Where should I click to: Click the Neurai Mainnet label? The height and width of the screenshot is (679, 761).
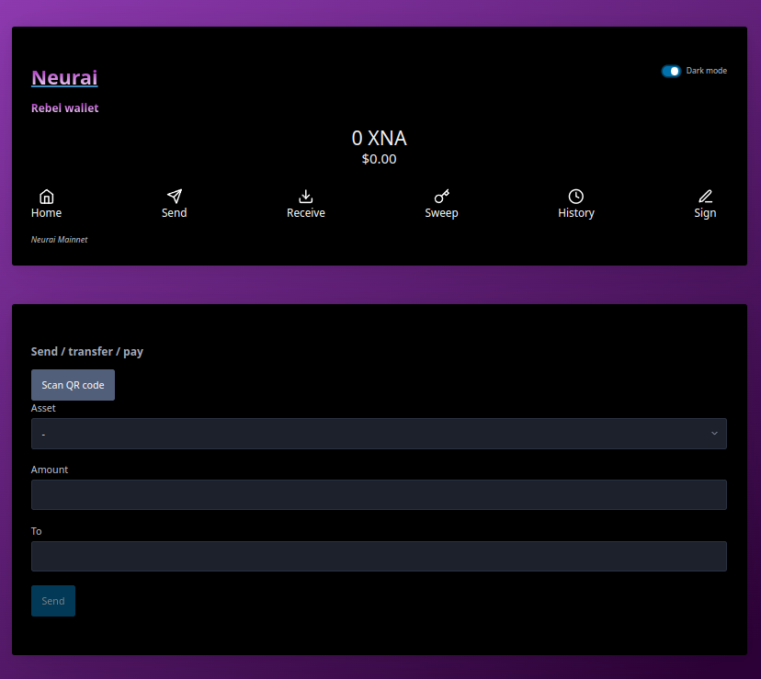pyautogui.click(x=59, y=239)
